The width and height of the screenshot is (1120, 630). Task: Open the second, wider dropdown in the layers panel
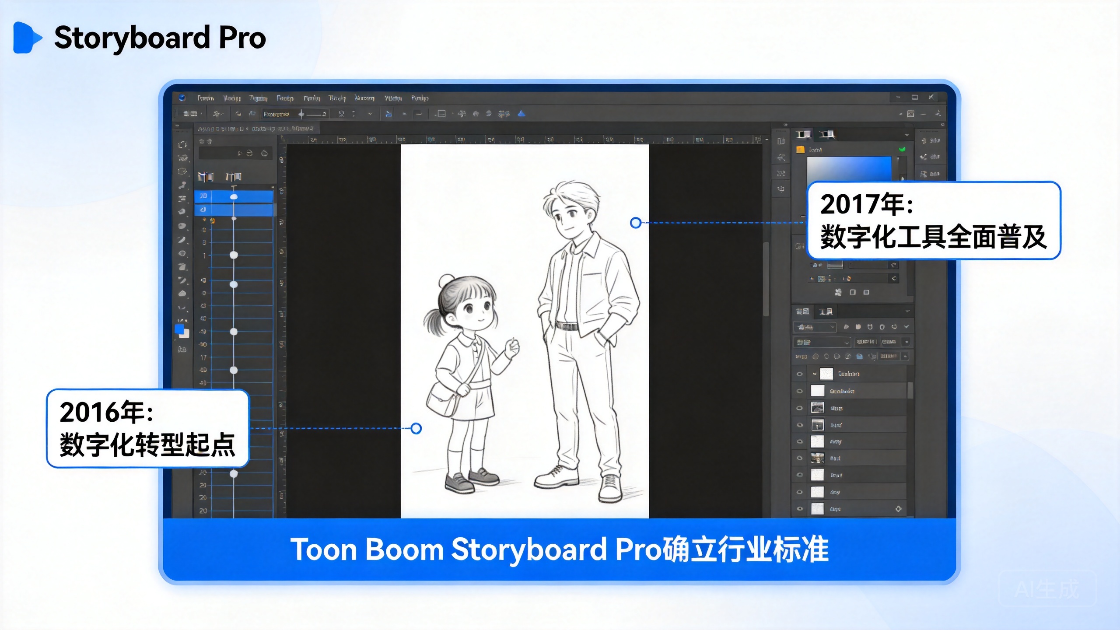(822, 342)
